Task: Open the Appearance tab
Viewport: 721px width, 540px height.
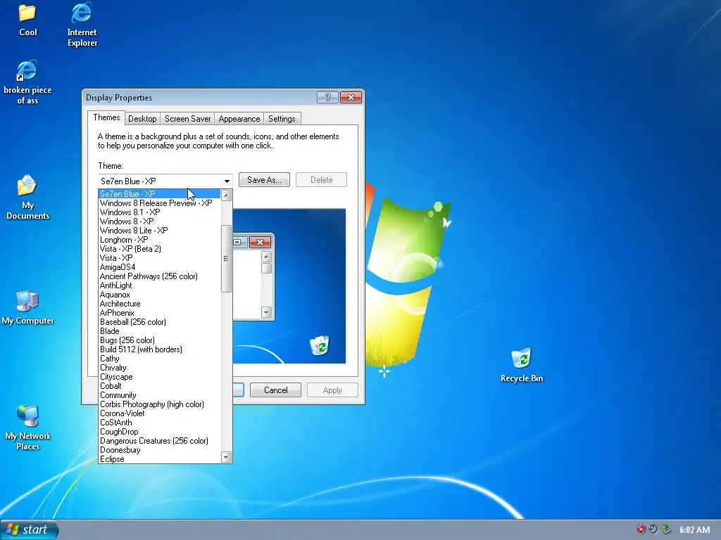Action: (239, 119)
